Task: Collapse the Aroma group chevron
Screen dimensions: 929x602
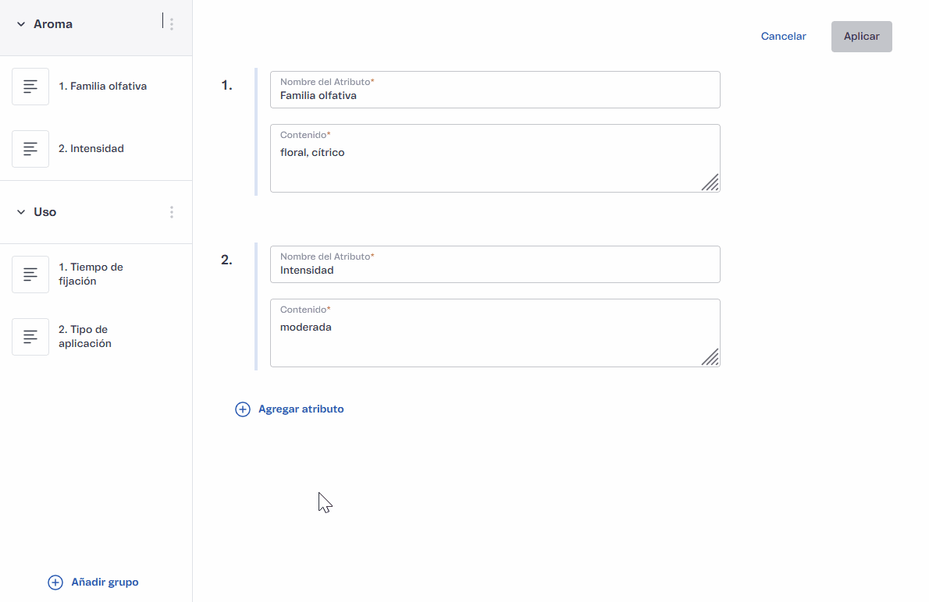Action: 21,24
